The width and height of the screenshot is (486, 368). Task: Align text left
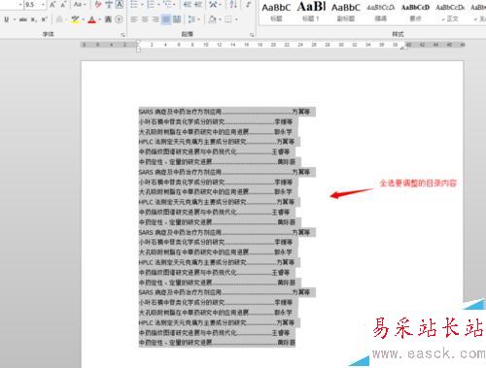(134, 19)
